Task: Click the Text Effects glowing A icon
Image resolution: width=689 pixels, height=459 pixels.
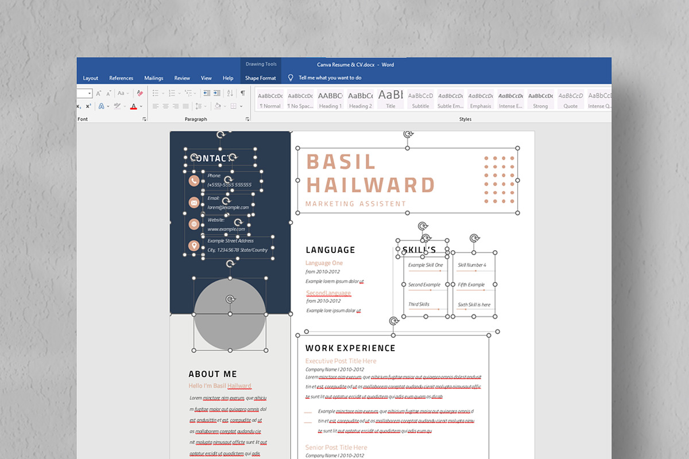Action: [101, 106]
